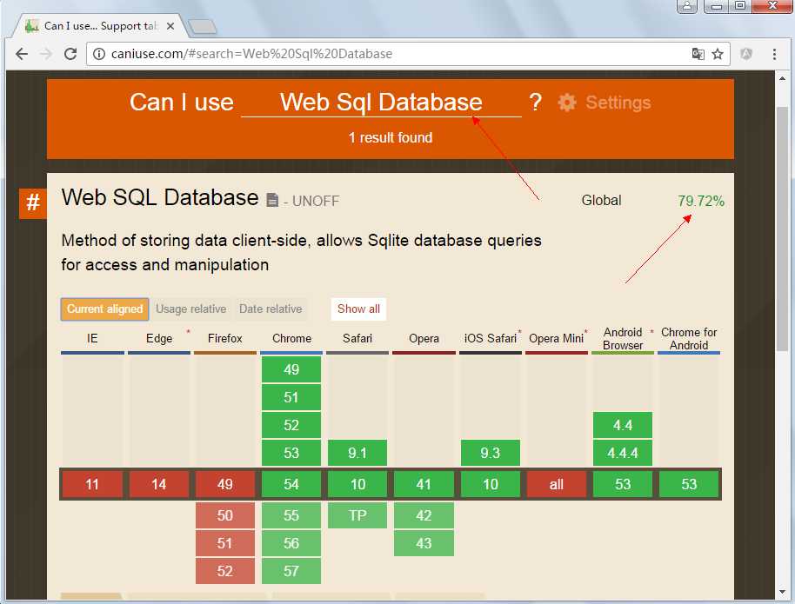The height and width of the screenshot is (604, 795).
Task: Open the spec document icon beside Web SQL Database
Action: pos(272,200)
